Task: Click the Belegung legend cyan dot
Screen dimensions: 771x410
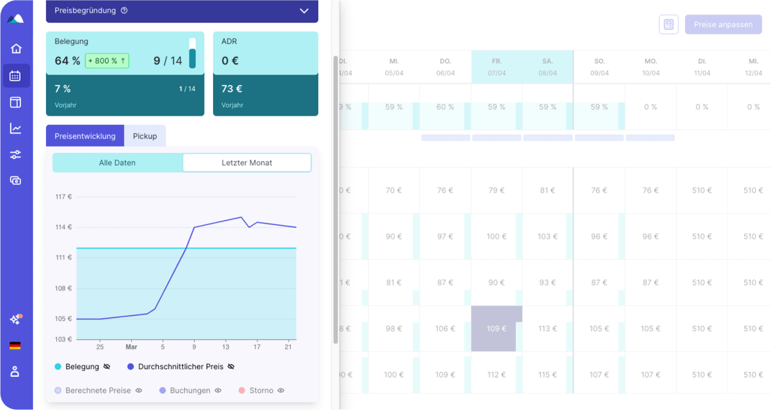Action: [58, 367]
